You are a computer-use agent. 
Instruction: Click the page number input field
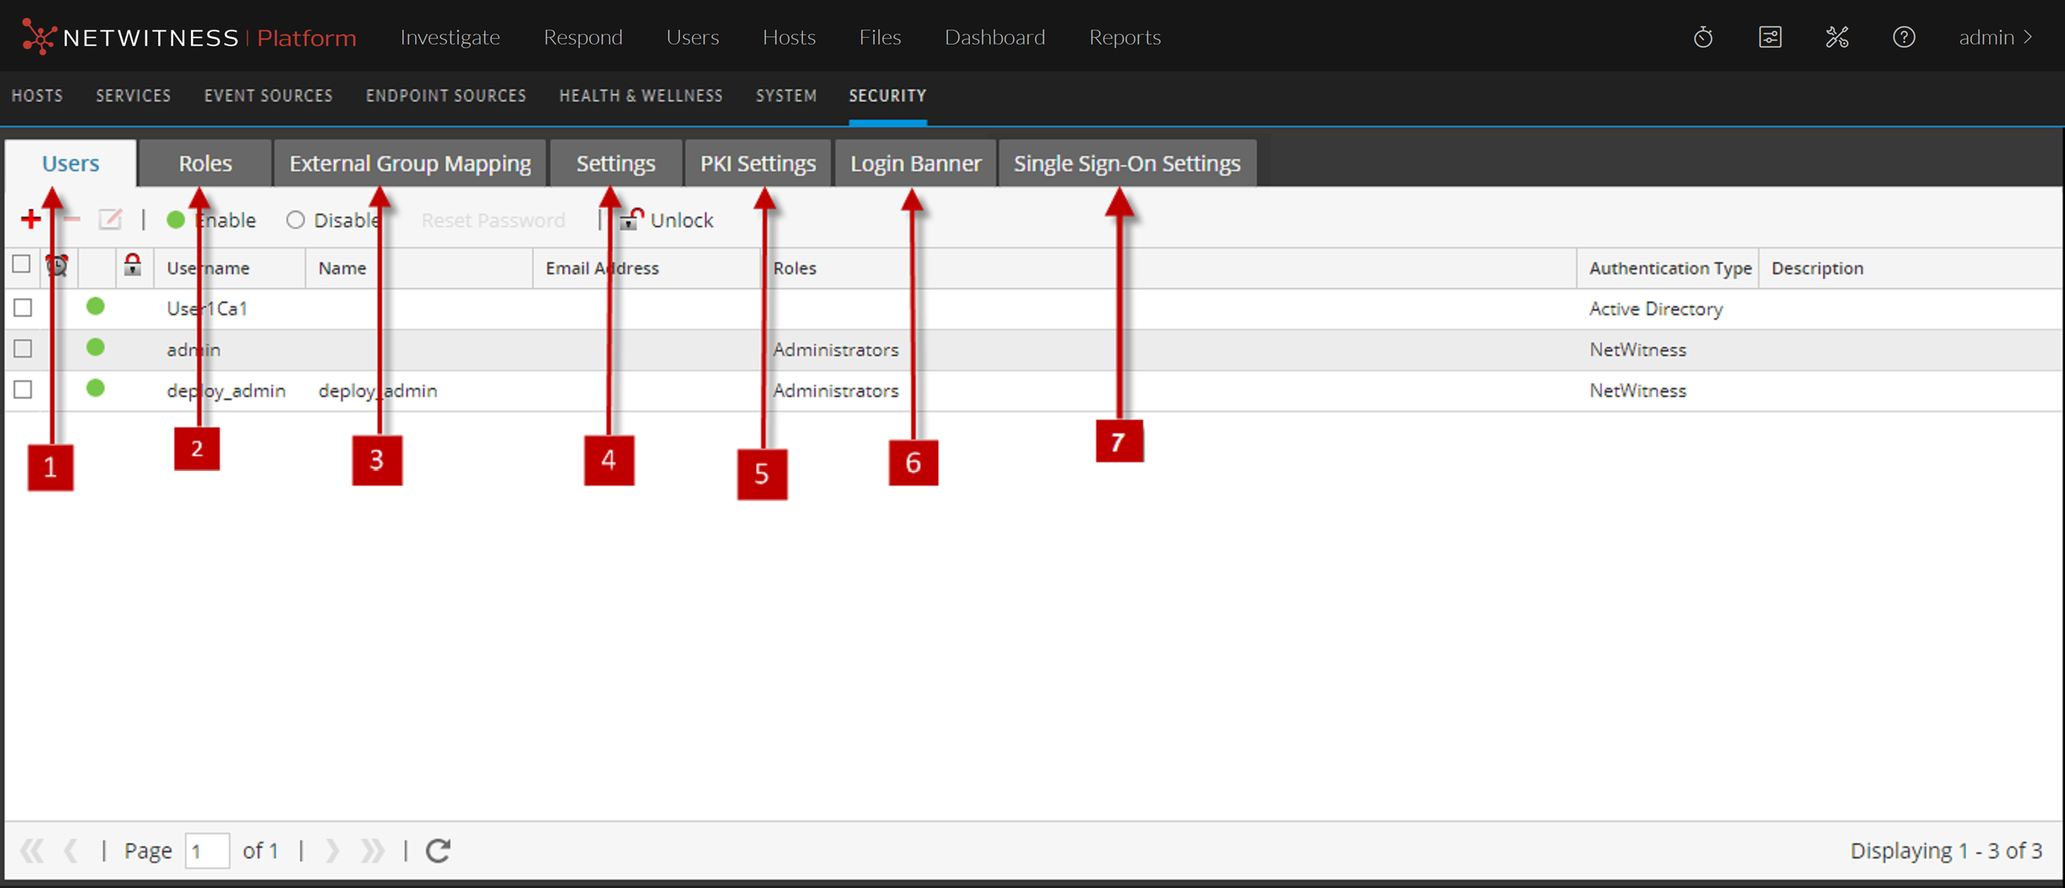point(207,850)
